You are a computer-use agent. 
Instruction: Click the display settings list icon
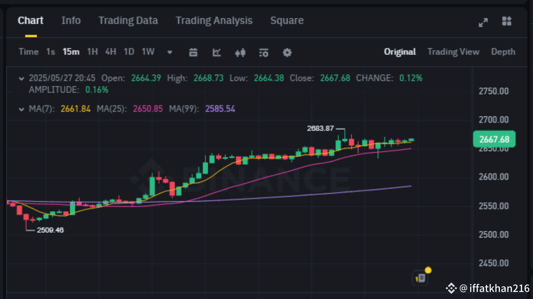pyautogui.click(x=264, y=52)
